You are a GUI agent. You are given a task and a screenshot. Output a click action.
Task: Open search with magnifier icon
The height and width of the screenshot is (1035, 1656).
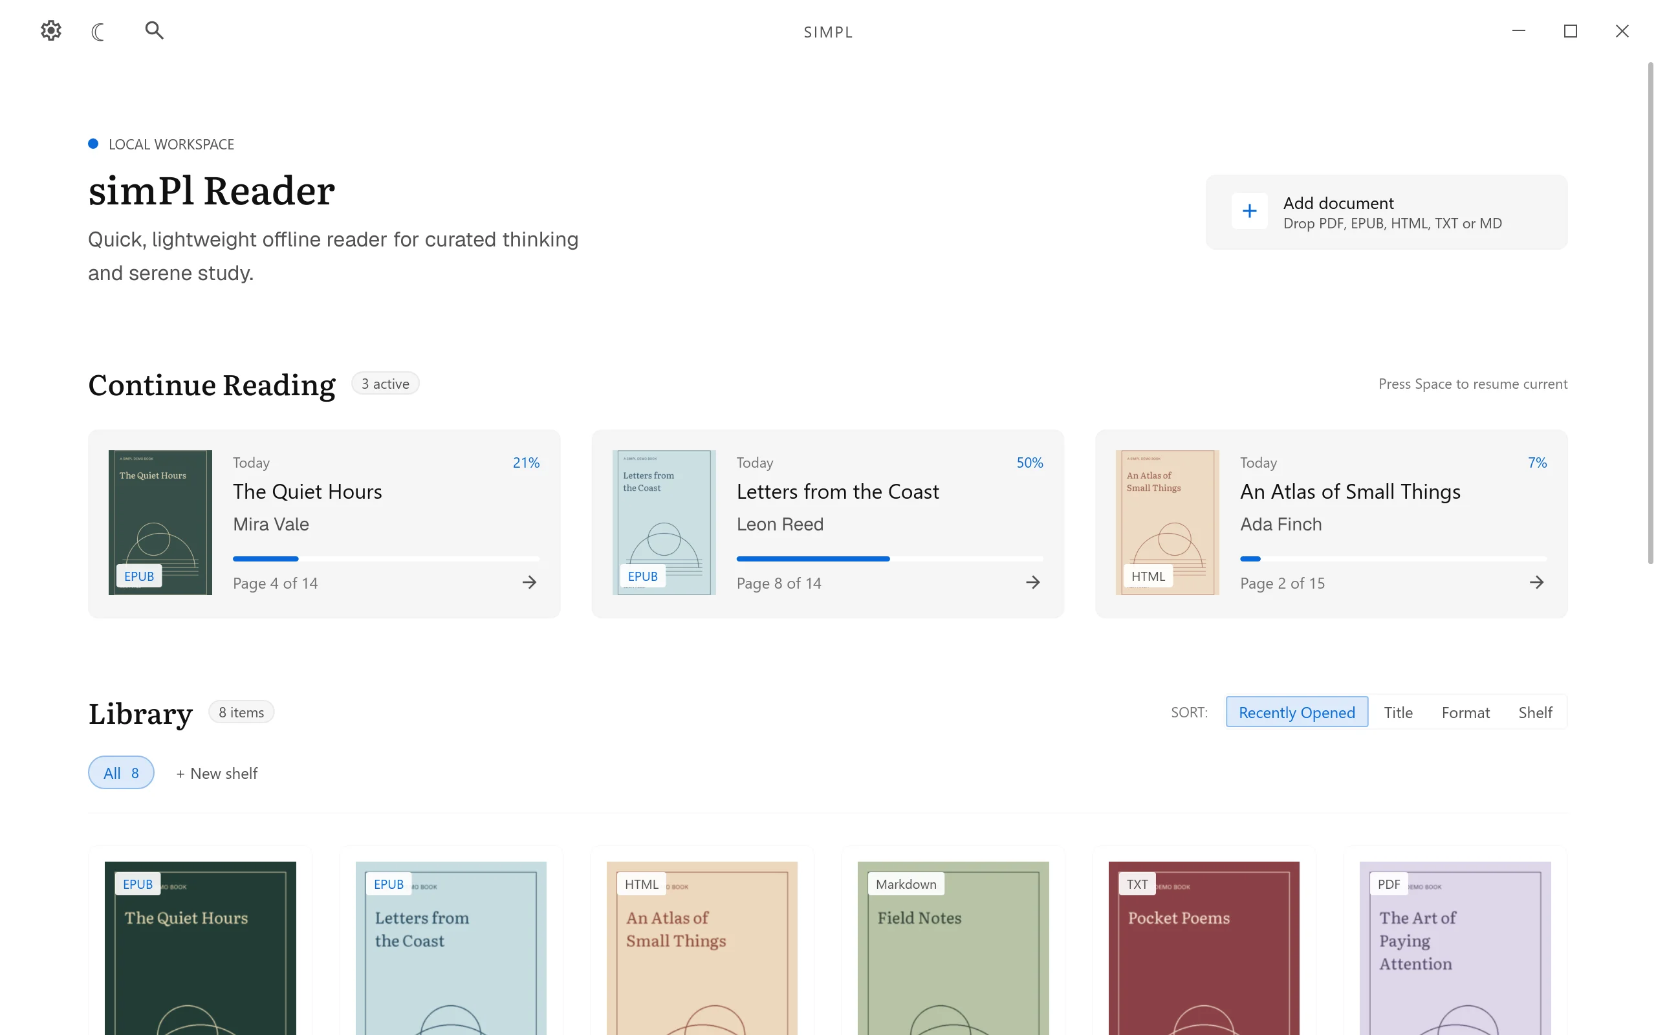(155, 30)
